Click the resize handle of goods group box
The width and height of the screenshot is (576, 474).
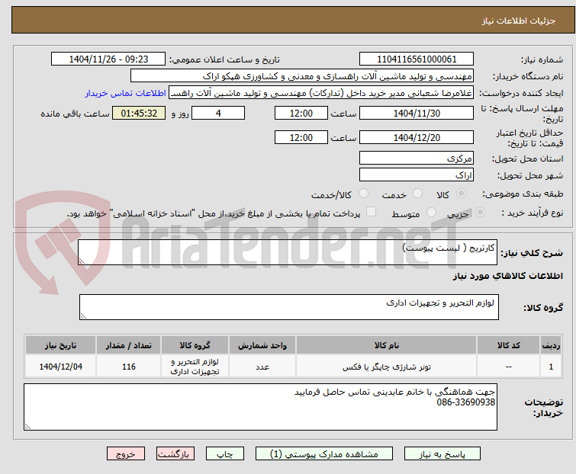[x=83, y=316]
